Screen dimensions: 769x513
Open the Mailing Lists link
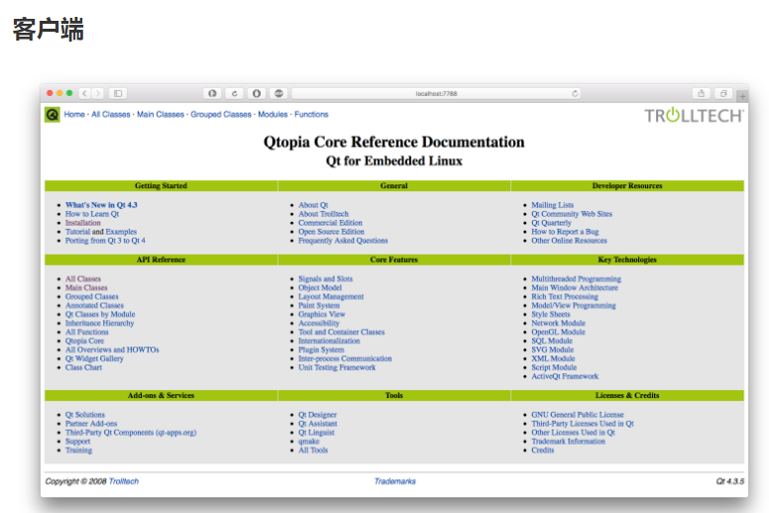553,205
